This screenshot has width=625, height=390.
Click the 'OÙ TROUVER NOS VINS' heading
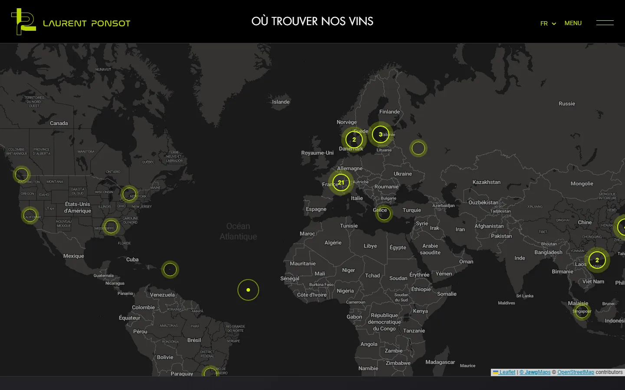click(x=312, y=21)
